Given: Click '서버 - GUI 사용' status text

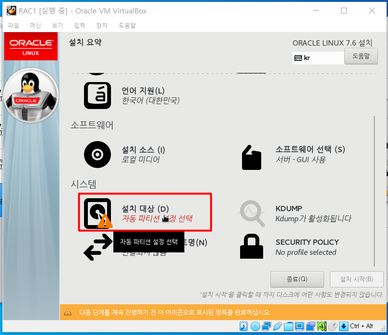Looking at the screenshot, I should click(x=301, y=160).
